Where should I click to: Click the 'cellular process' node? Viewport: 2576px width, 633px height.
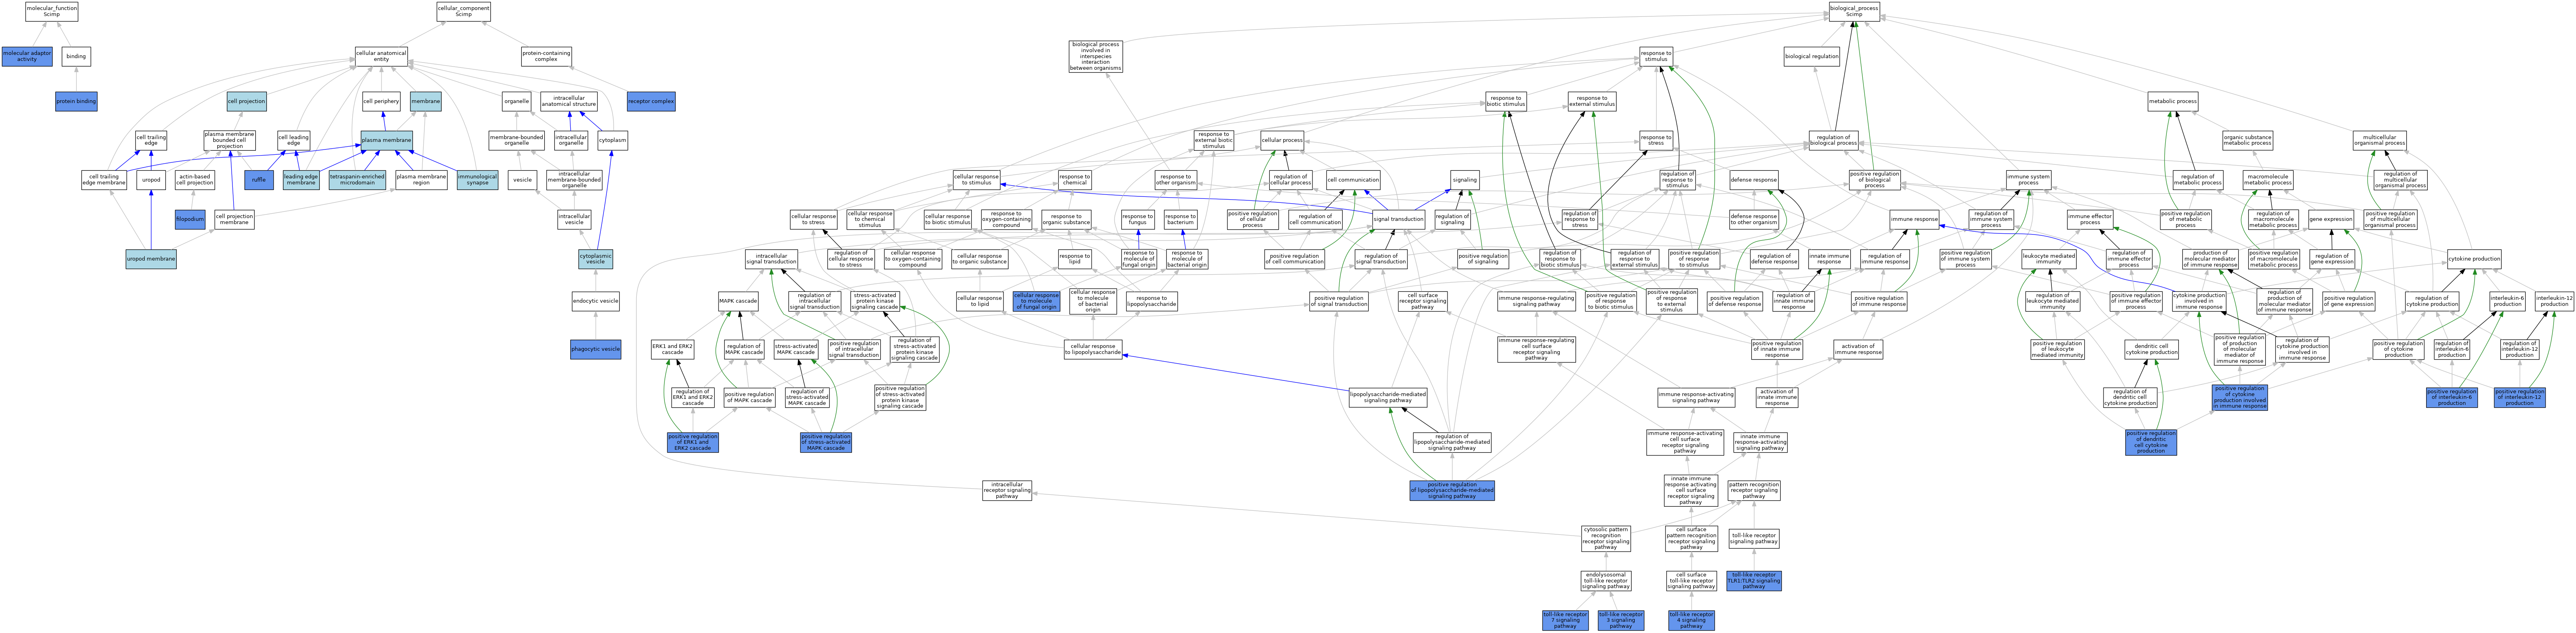1282,141
